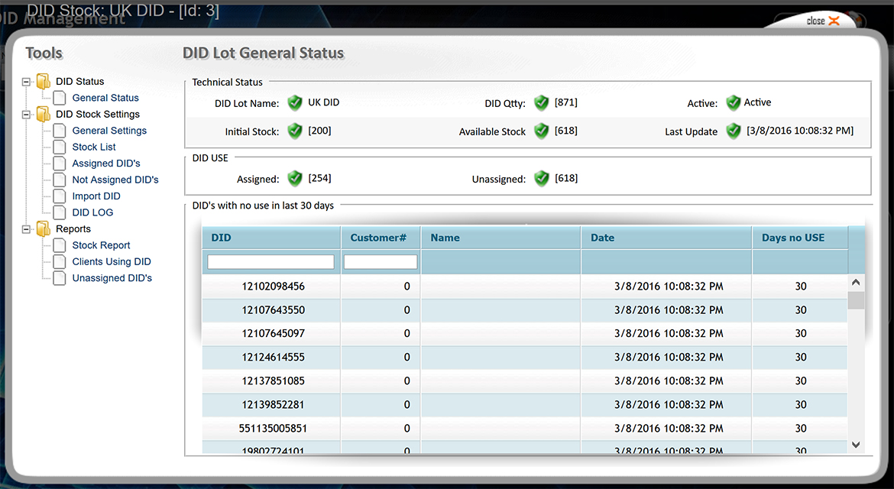Click the Reports folder icon
The height and width of the screenshot is (489, 894).
[x=44, y=229]
